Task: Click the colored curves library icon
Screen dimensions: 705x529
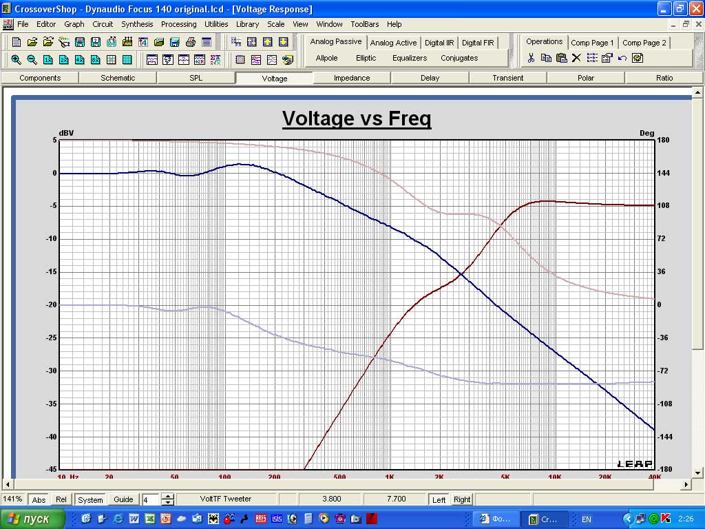Action: [256, 59]
